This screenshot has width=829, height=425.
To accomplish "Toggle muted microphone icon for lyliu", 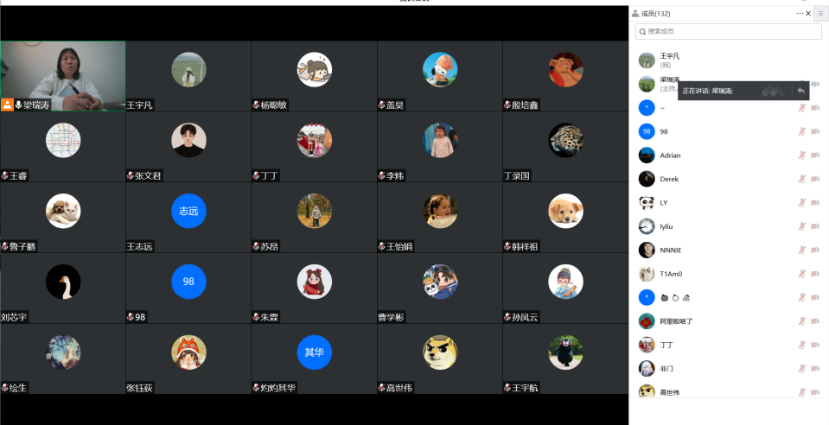I will 802,226.
